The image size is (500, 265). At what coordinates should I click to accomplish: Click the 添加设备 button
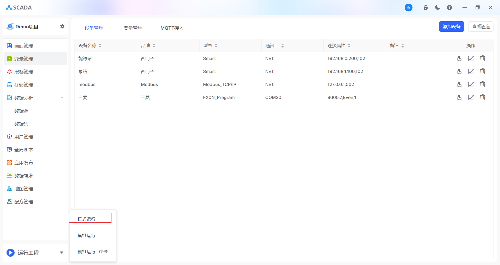[451, 27]
